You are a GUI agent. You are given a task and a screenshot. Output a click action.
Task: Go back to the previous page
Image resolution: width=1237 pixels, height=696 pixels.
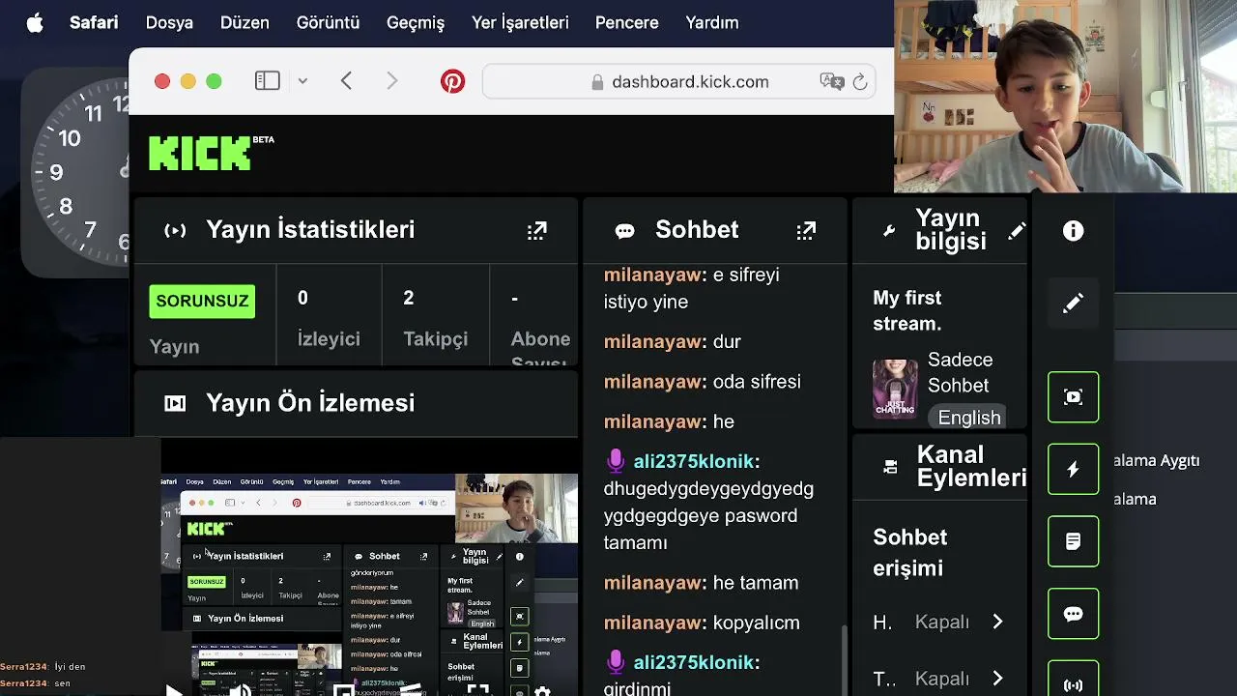tap(346, 82)
